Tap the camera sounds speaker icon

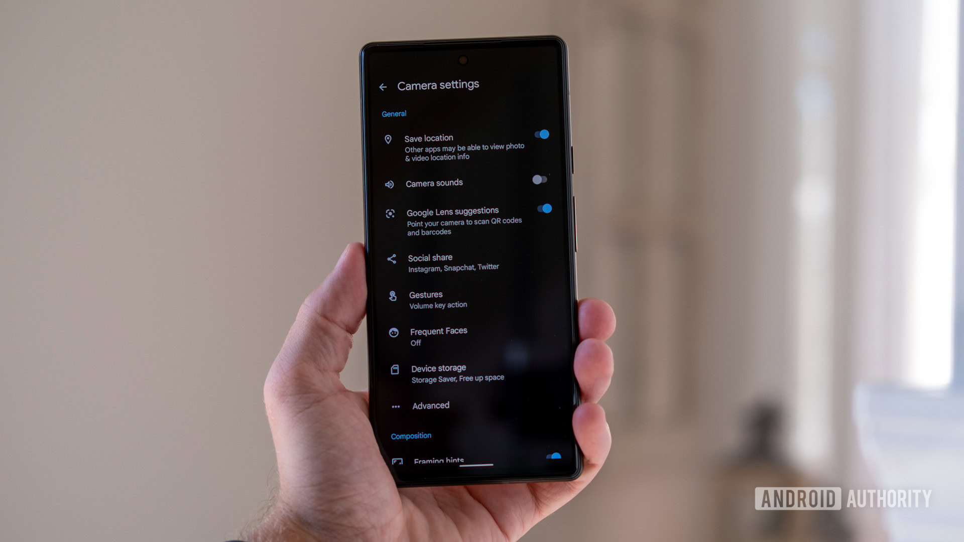tap(389, 183)
